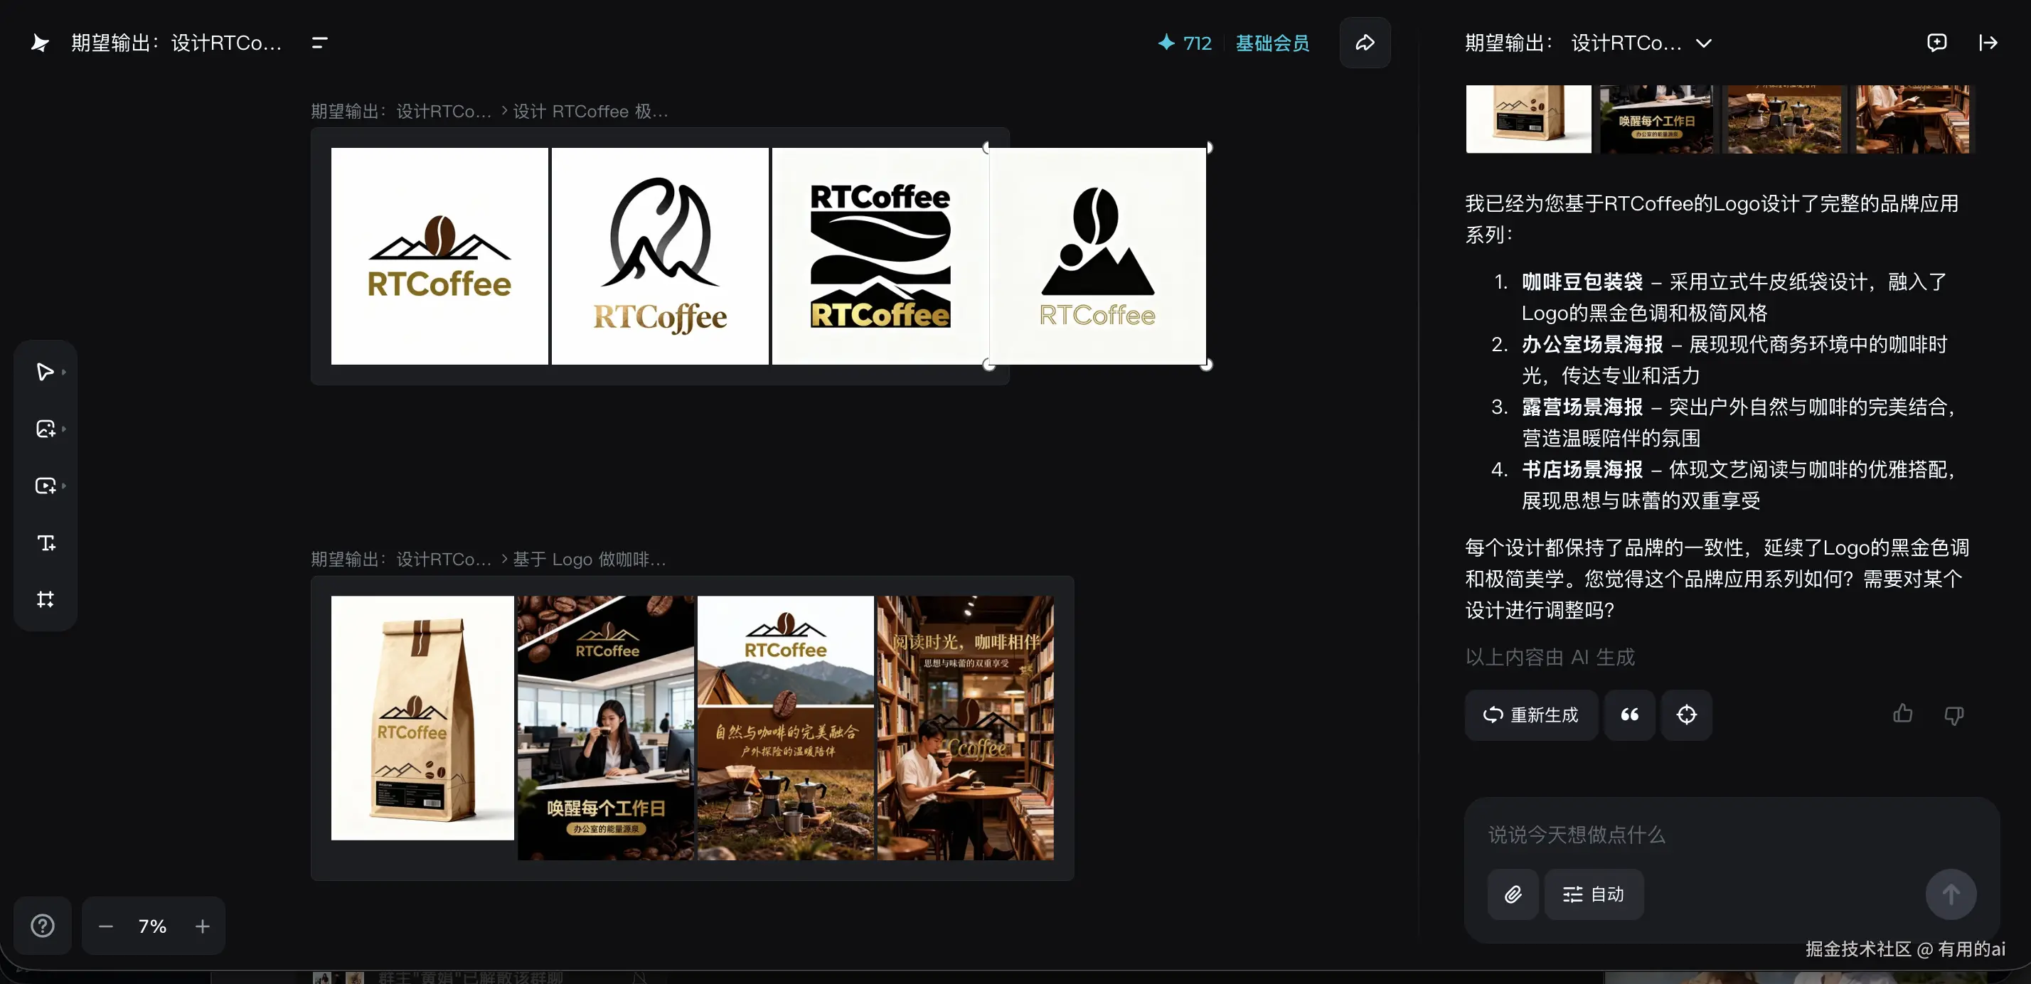Give a thumbs up to response
The width and height of the screenshot is (2031, 984).
[x=1902, y=715]
